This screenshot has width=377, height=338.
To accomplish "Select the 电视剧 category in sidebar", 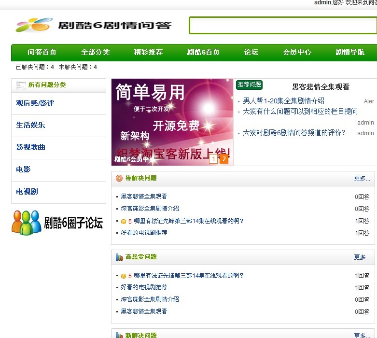I will click(x=27, y=192).
